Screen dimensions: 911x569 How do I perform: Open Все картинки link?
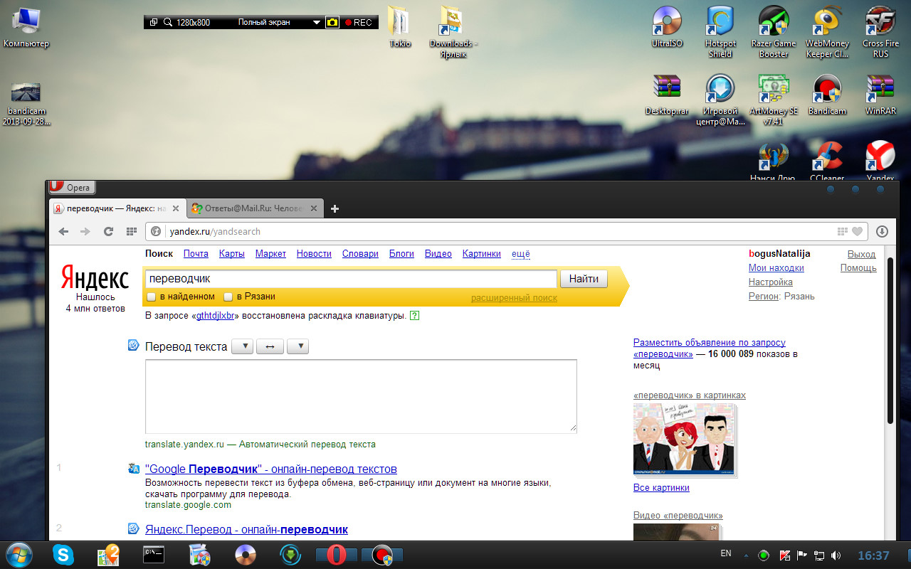661,488
